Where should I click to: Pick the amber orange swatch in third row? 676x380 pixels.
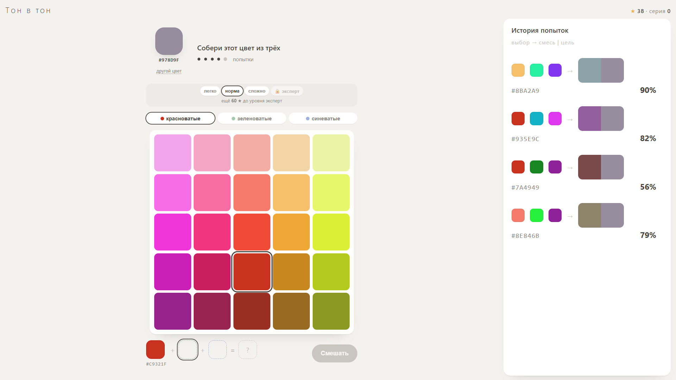tap(291, 232)
